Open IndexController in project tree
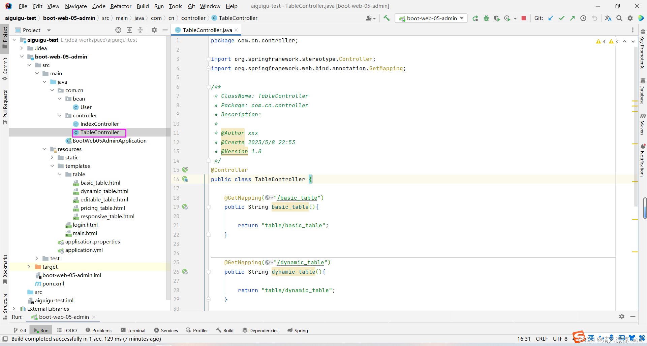 click(99, 124)
